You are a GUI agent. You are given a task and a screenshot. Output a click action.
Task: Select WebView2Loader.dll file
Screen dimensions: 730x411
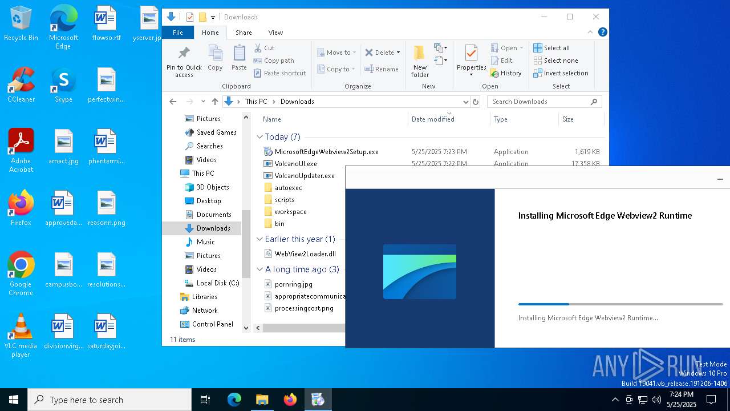pyautogui.click(x=300, y=254)
